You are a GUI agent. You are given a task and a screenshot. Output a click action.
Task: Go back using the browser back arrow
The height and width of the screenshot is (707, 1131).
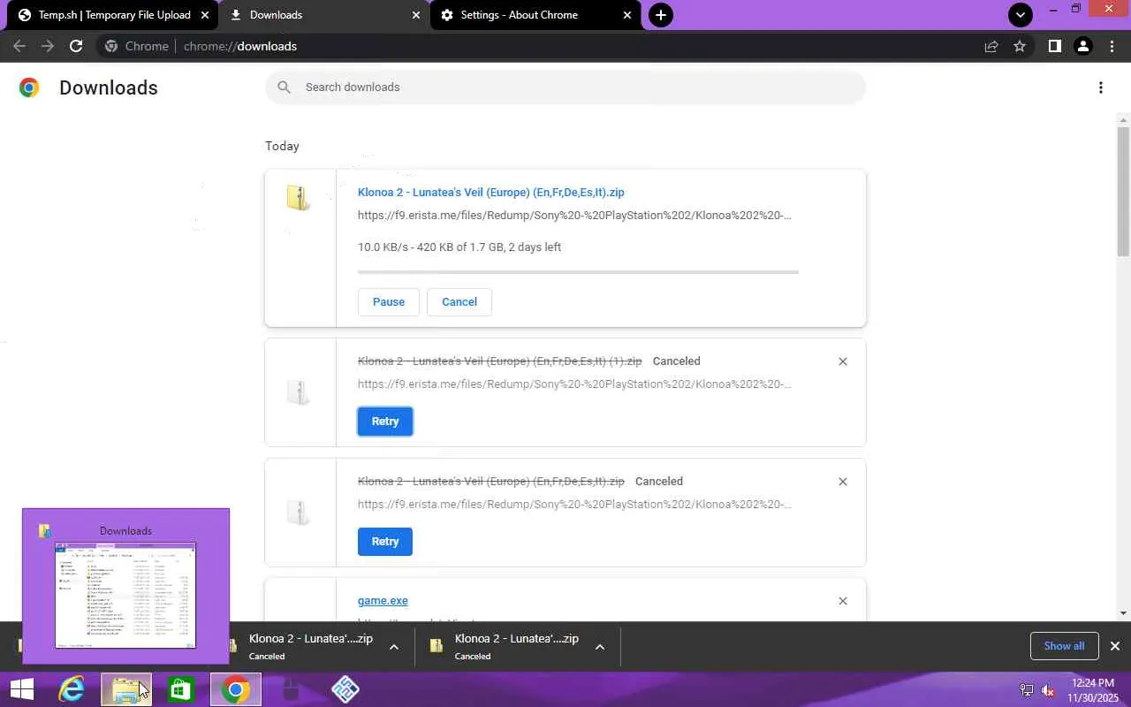[19, 46]
